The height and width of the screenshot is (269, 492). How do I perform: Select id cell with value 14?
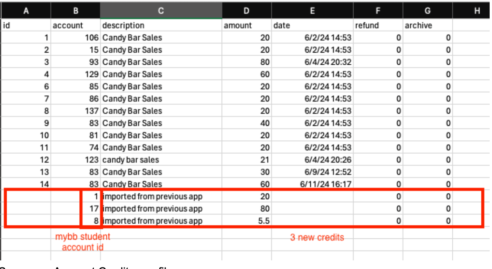(26, 184)
